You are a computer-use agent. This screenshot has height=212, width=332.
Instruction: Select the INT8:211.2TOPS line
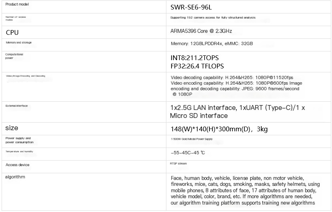194,58
